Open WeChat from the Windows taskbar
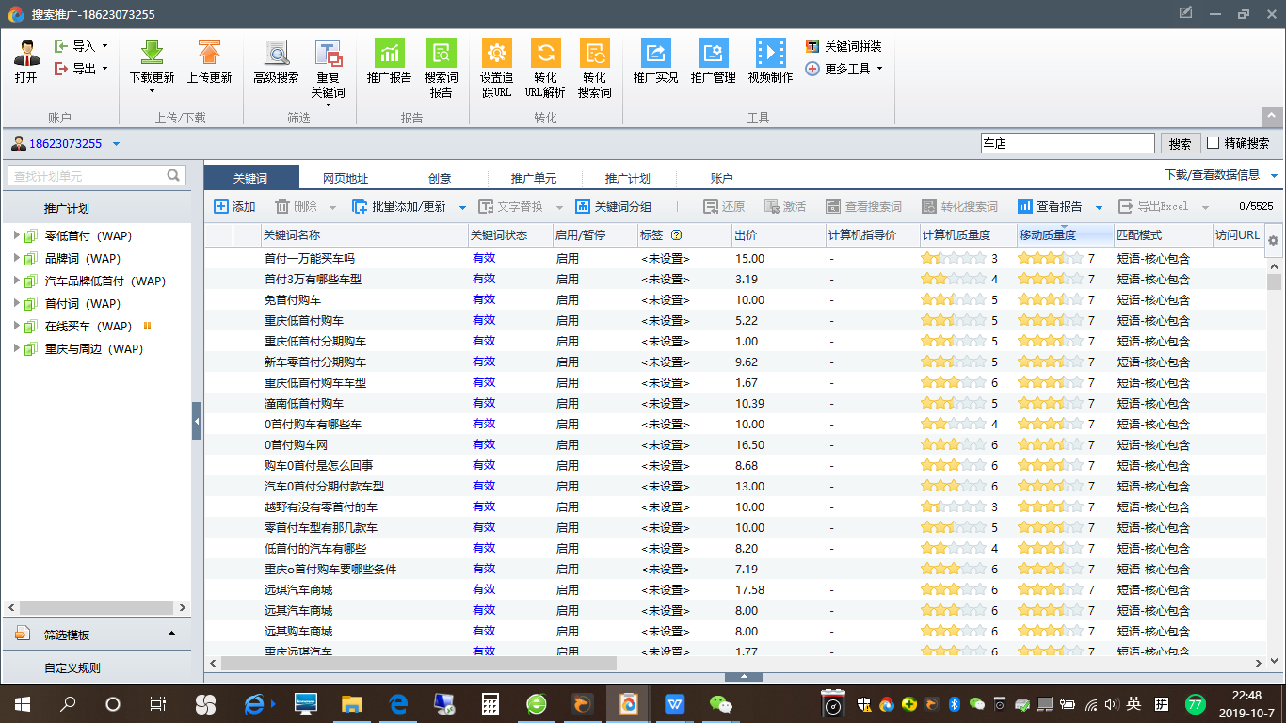Image resolution: width=1286 pixels, height=723 pixels. coord(720,703)
